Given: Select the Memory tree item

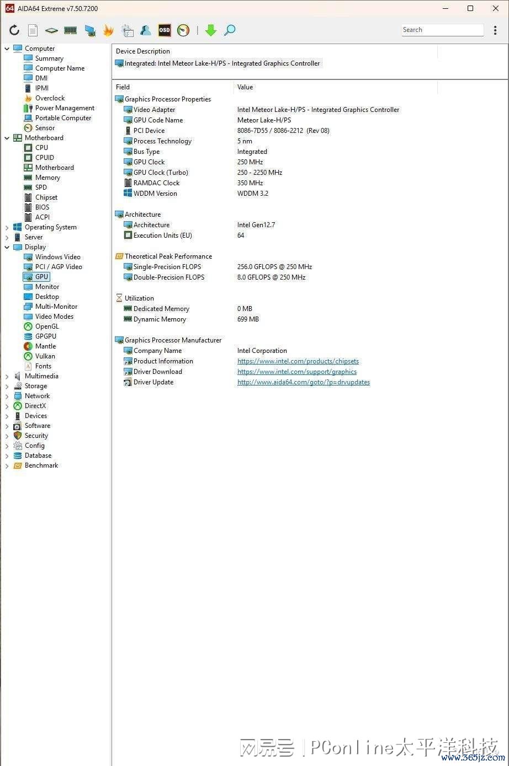Looking at the screenshot, I should pos(47,178).
